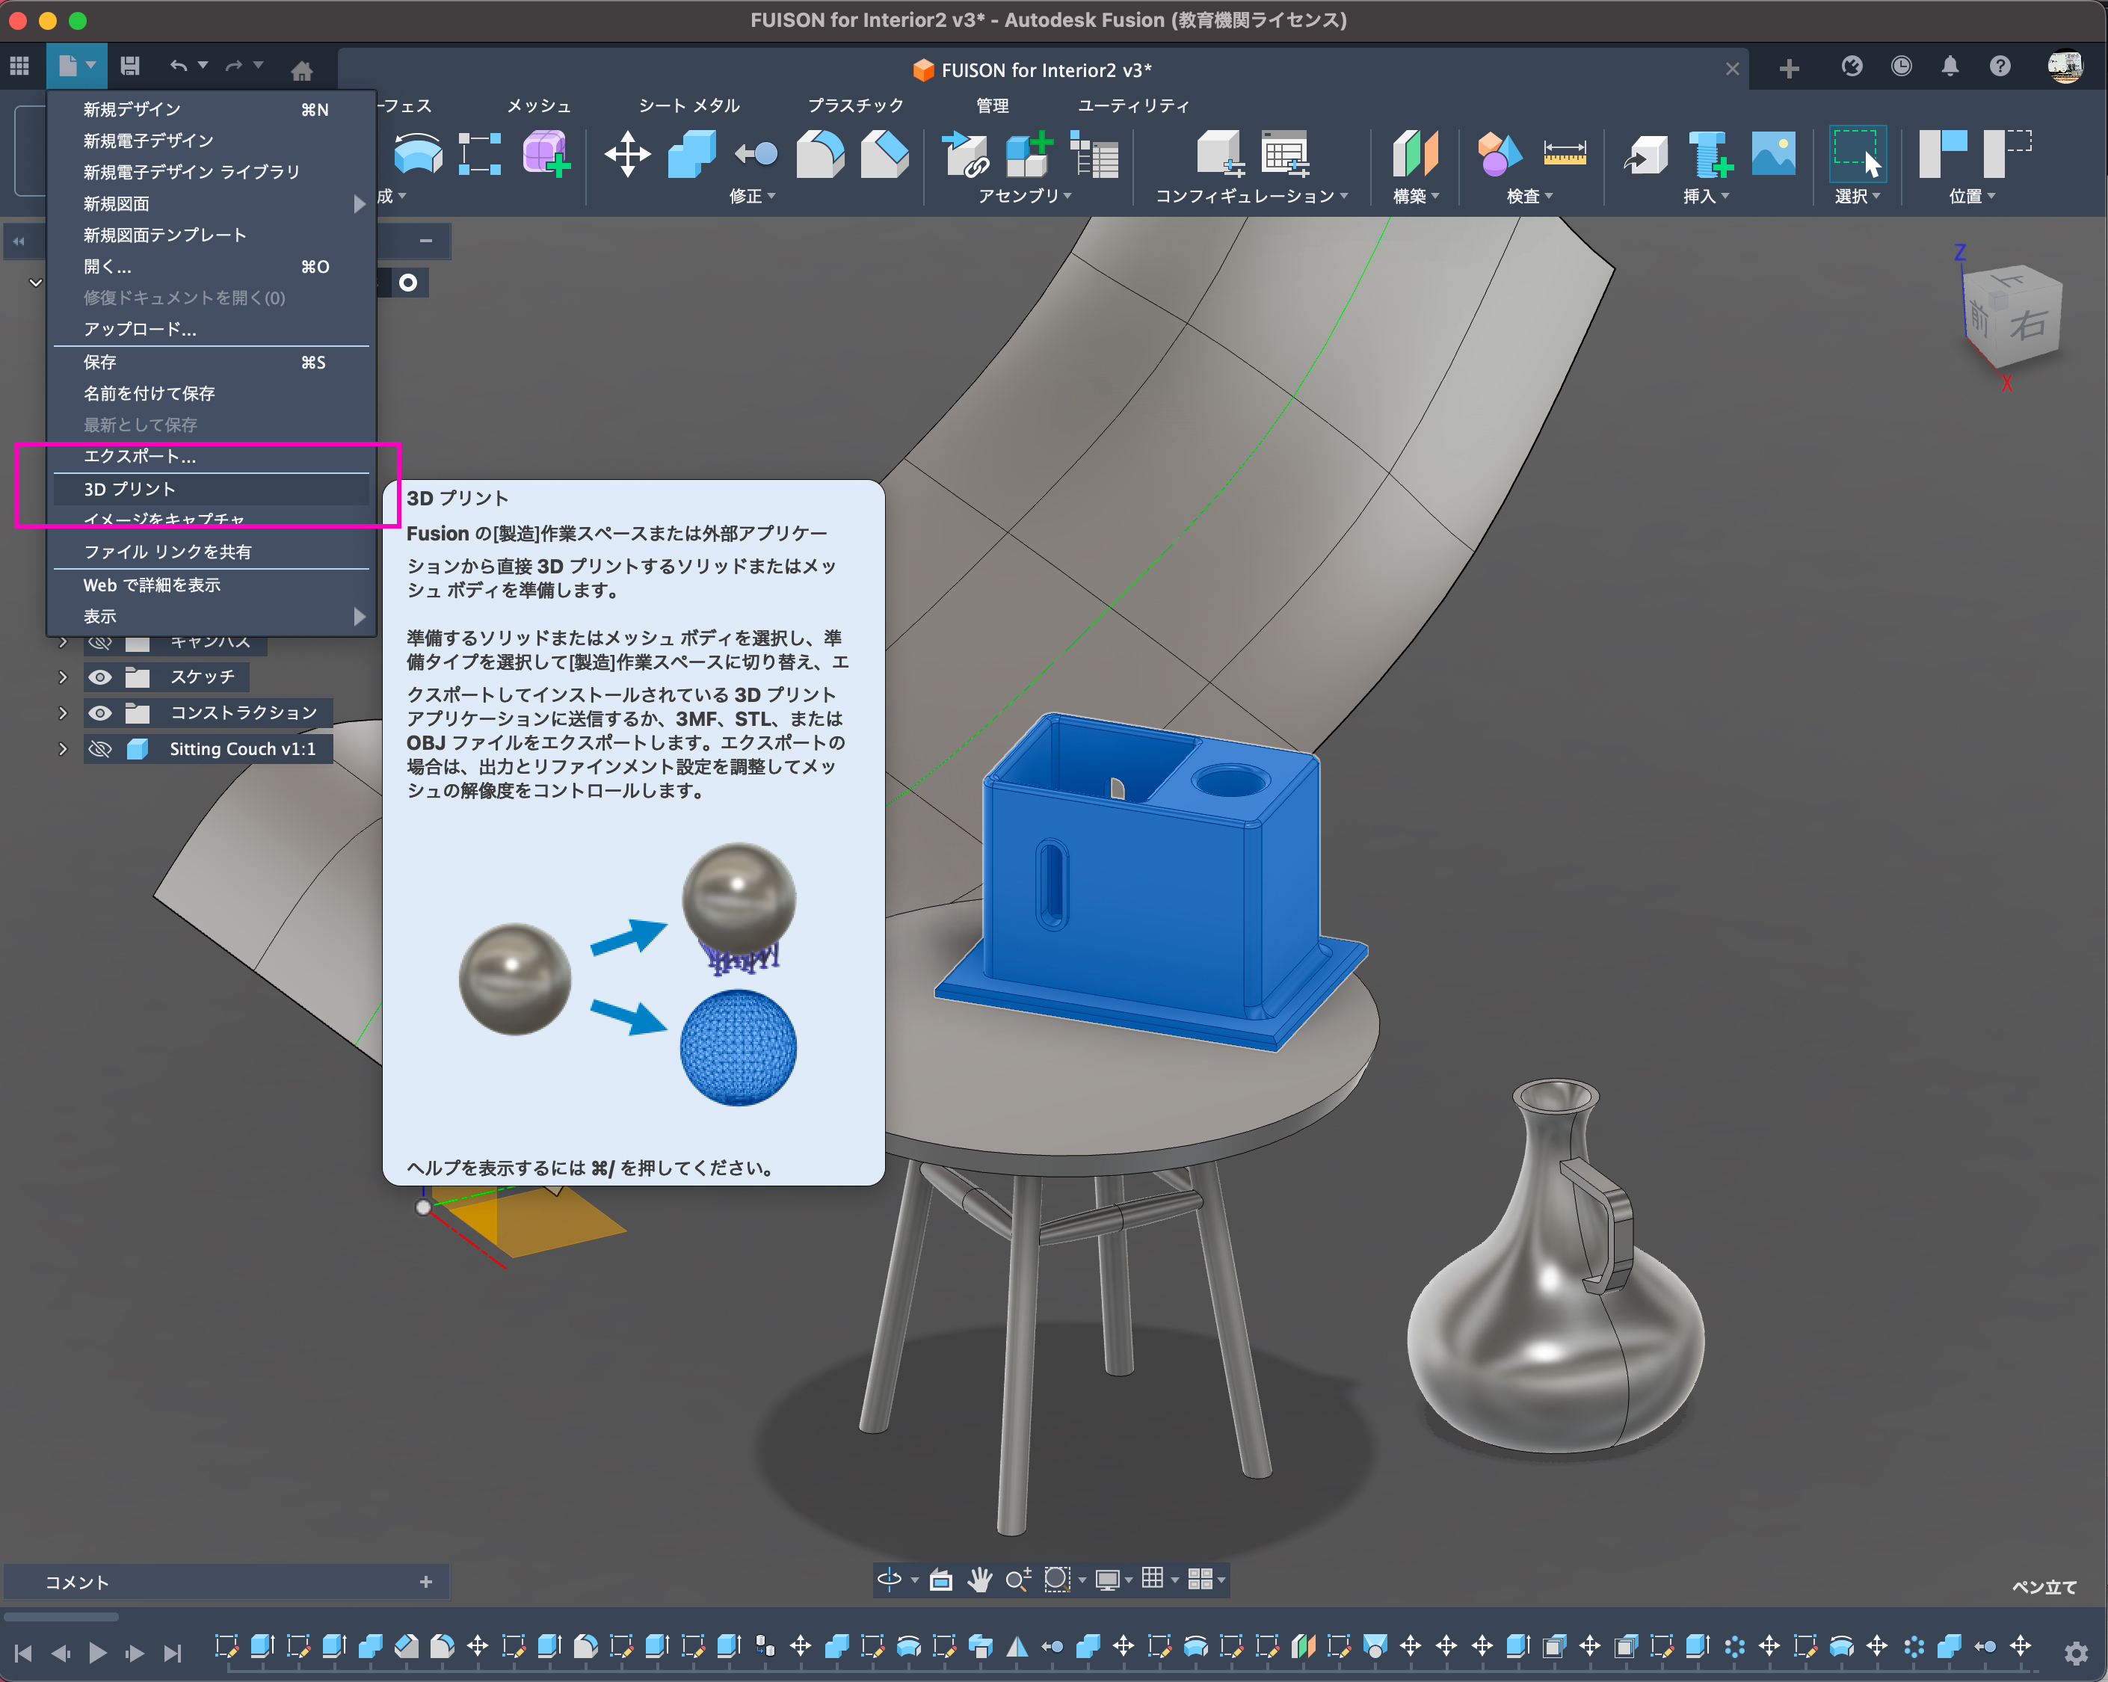Select 3D プリント menu item
This screenshot has width=2108, height=1682.
click(x=129, y=489)
